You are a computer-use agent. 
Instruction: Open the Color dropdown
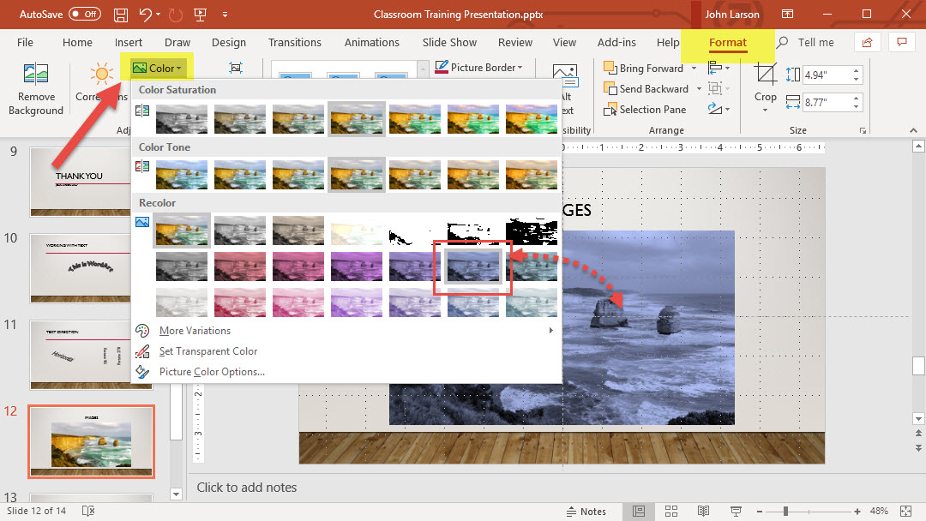(x=157, y=68)
